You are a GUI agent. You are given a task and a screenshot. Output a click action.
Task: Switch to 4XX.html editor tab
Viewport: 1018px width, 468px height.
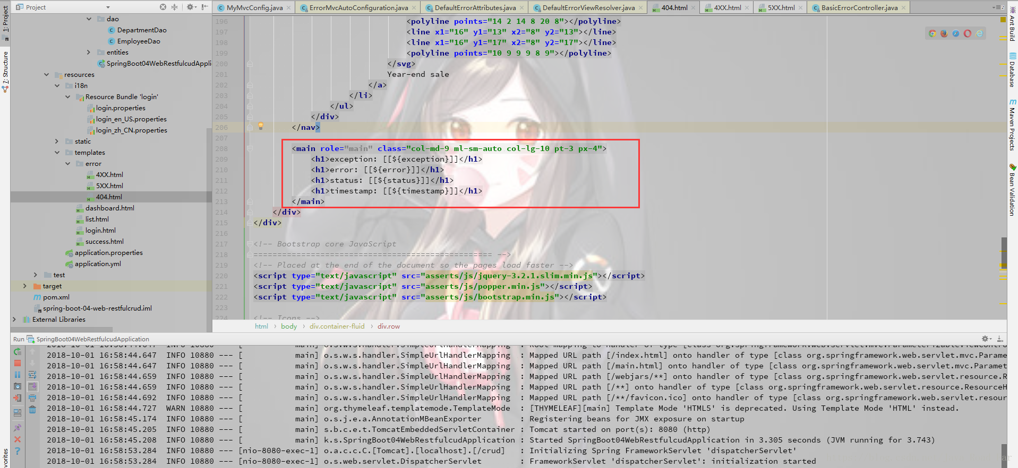727,7
